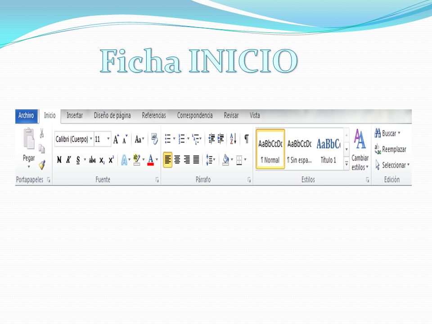Click the Superscript X2 icon
This screenshot has width=432, height=324.
[111, 160]
